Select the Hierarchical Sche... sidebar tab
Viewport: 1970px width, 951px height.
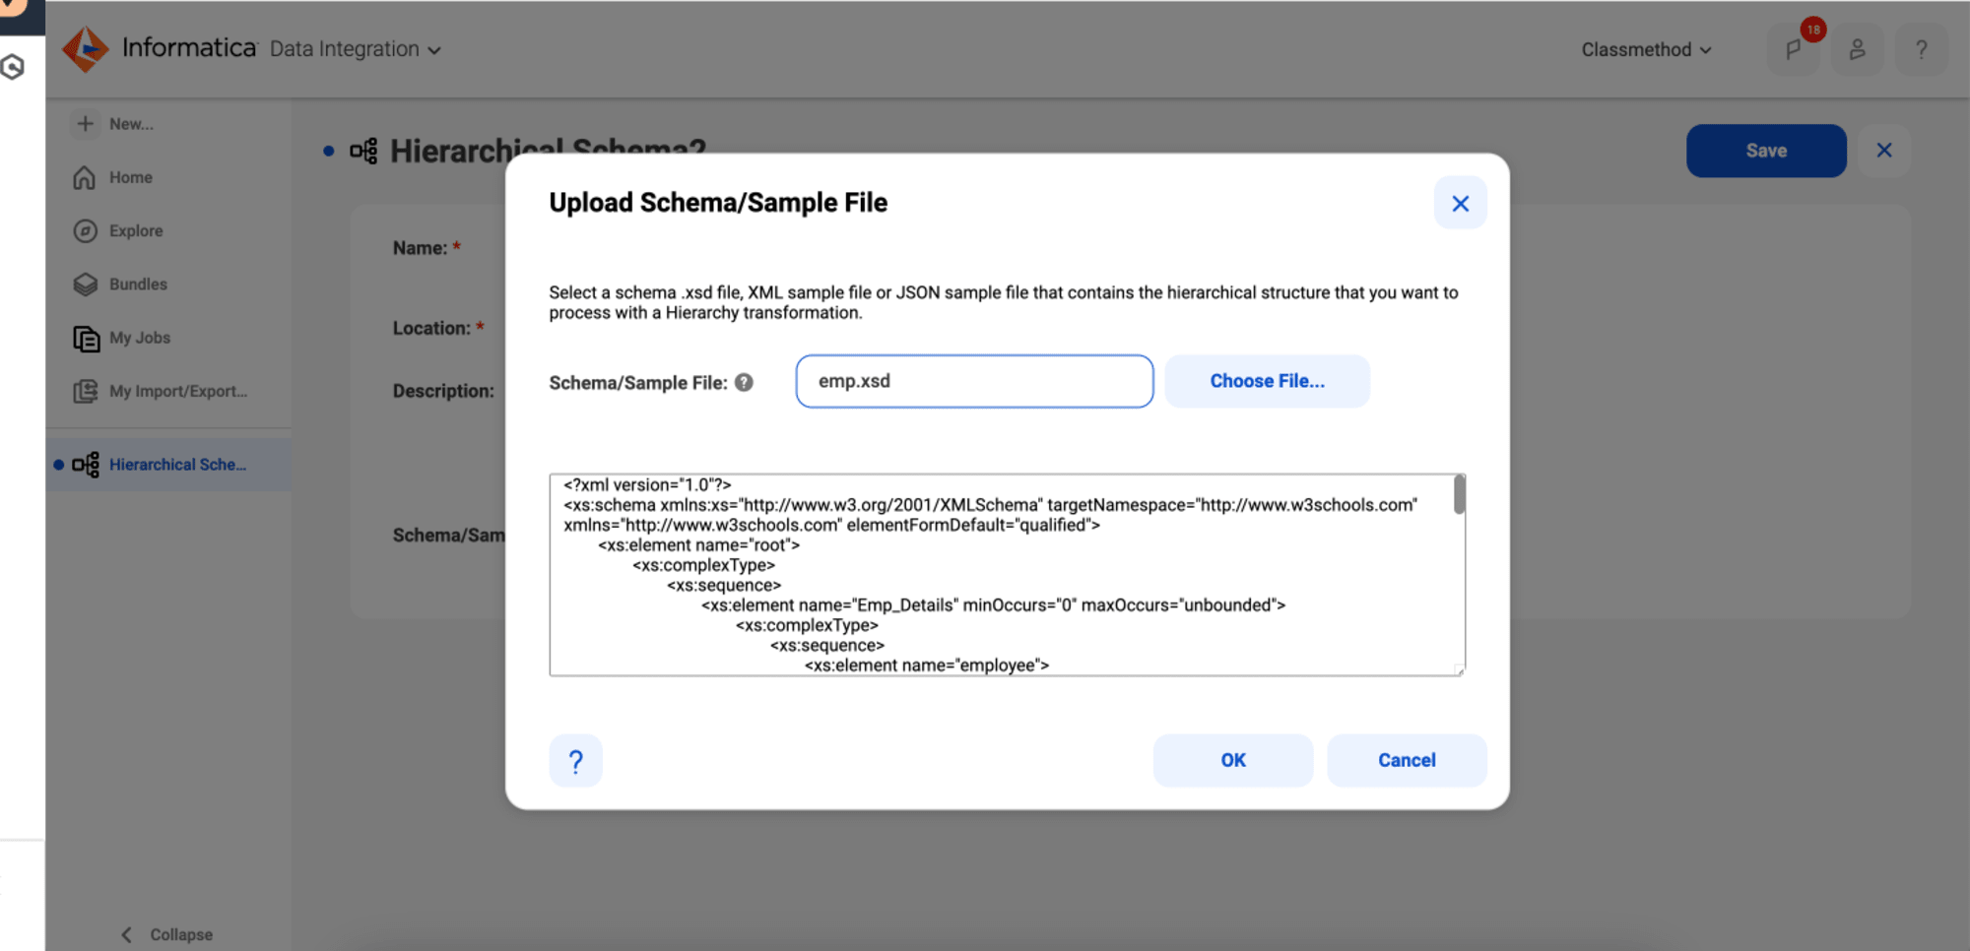tap(168, 465)
